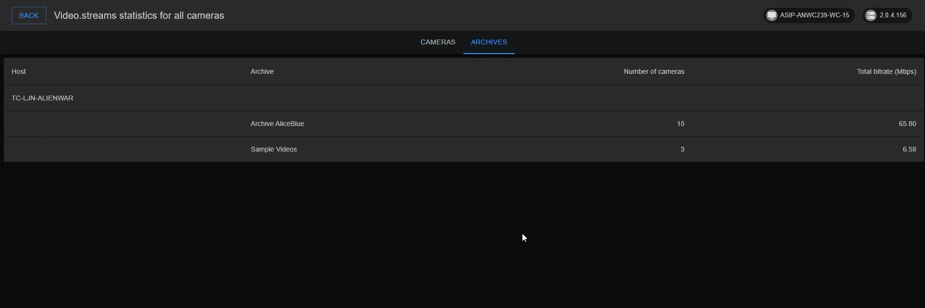925x308 pixels.
Task: Choose the Sample Videos archive row
Action: [x=274, y=149]
